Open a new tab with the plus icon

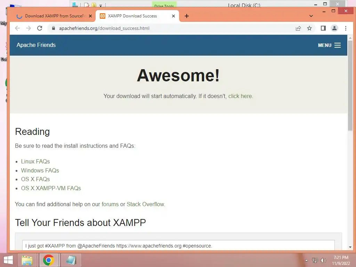(x=187, y=16)
